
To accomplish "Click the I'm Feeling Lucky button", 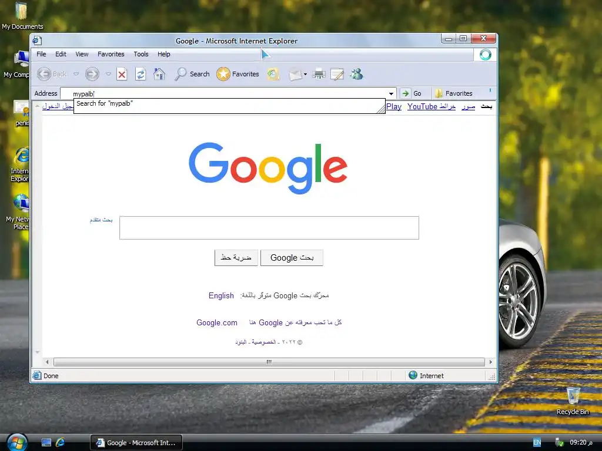I will tap(236, 258).
